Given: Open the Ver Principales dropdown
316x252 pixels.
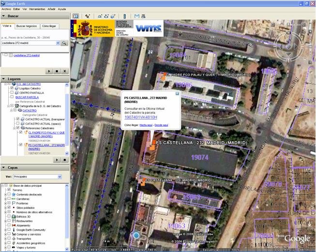Looking at the screenshot, I should (37, 177).
